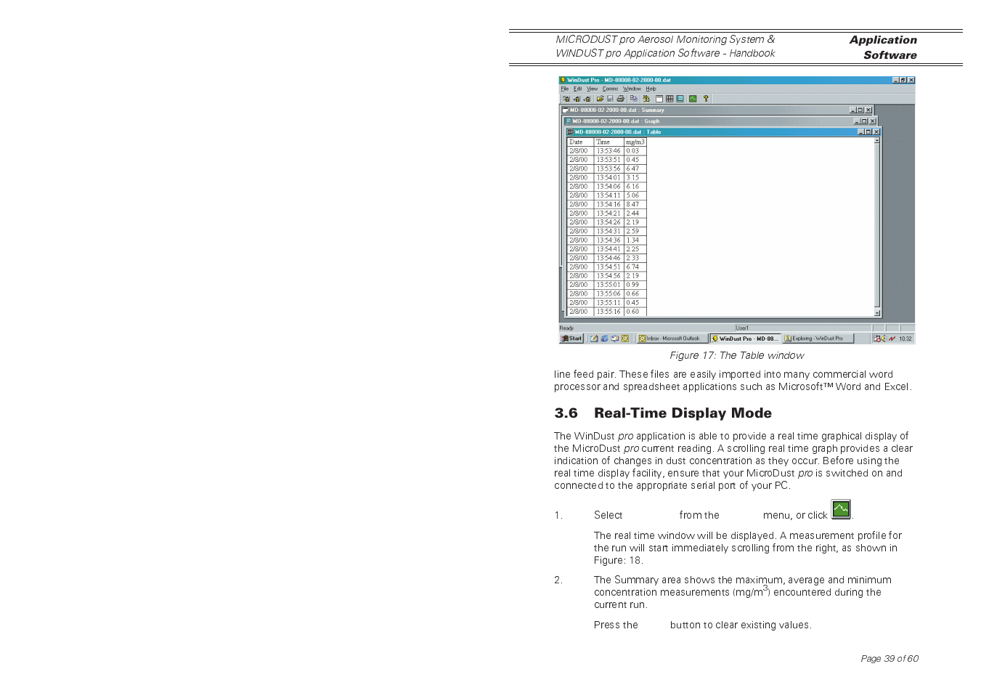Select the value cell 0.99

click(635, 285)
